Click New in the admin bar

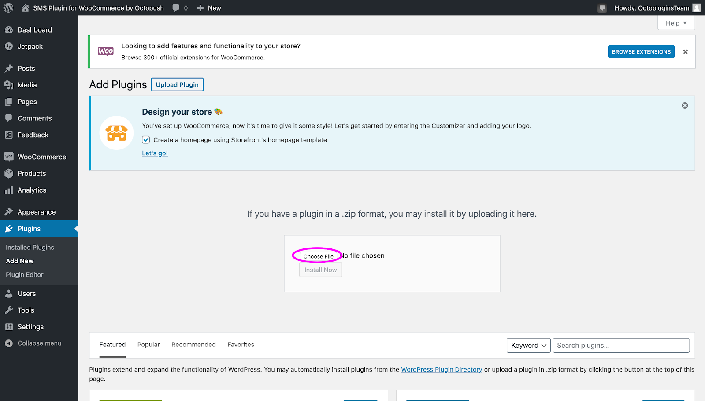(215, 8)
